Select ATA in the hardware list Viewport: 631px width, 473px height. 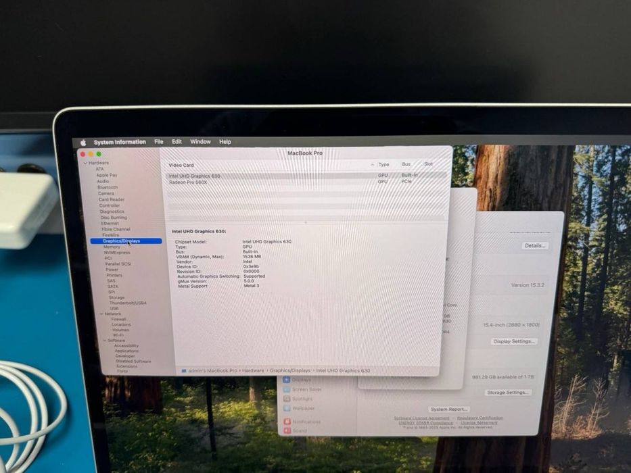[100, 169]
